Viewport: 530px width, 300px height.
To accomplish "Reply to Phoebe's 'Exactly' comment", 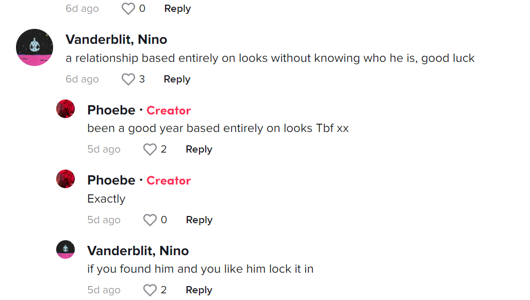I will [x=199, y=220].
